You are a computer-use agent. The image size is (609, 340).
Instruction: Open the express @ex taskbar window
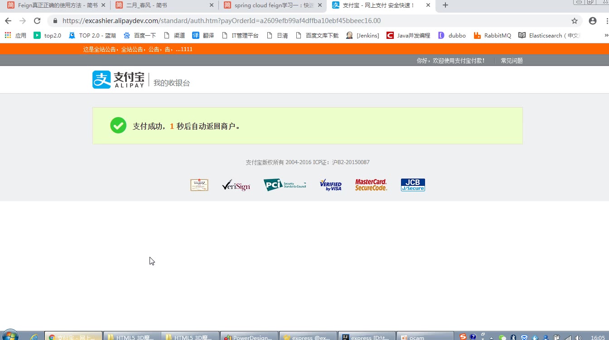(308, 337)
